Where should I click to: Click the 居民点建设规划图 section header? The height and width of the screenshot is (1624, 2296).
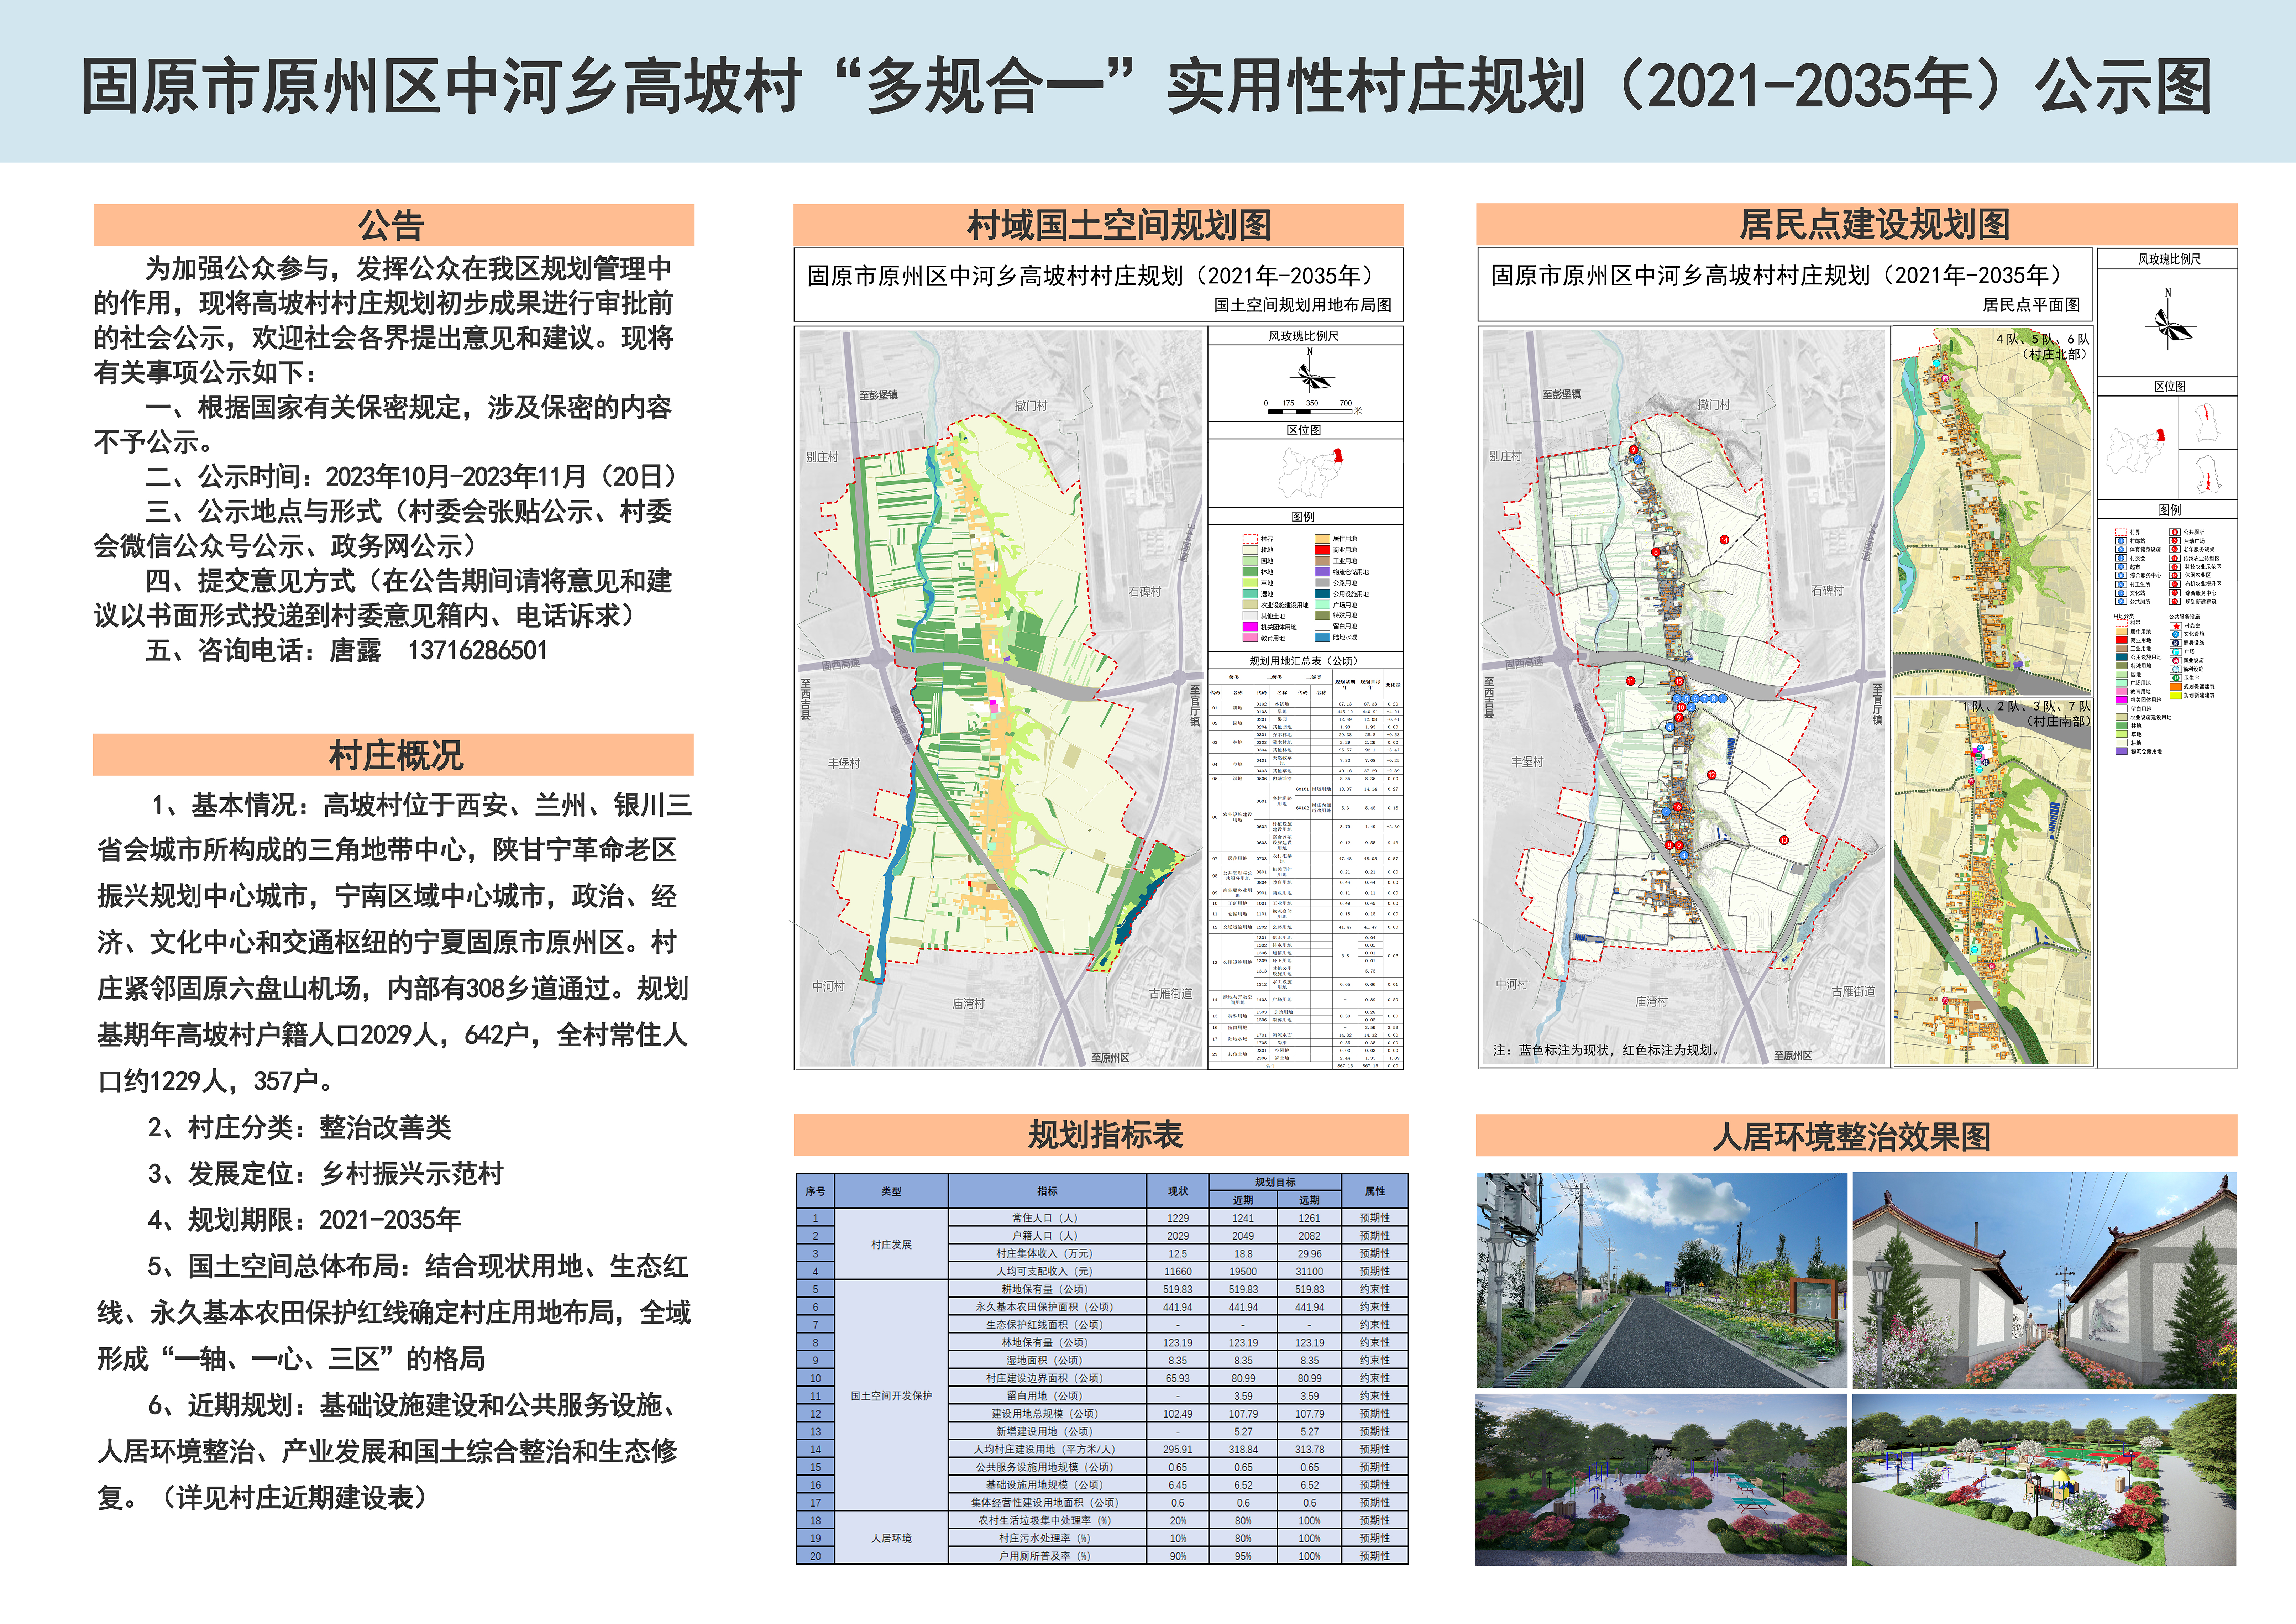pyautogui.click(x=1857, y=224)
